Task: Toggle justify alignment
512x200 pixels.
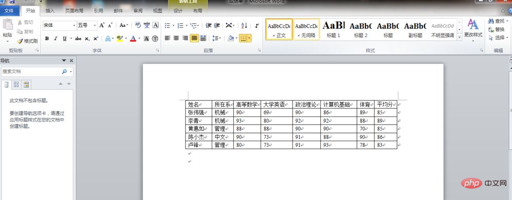Action: coord(194,38)
